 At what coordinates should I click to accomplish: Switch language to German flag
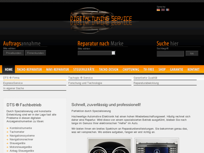tap(158, 10)
